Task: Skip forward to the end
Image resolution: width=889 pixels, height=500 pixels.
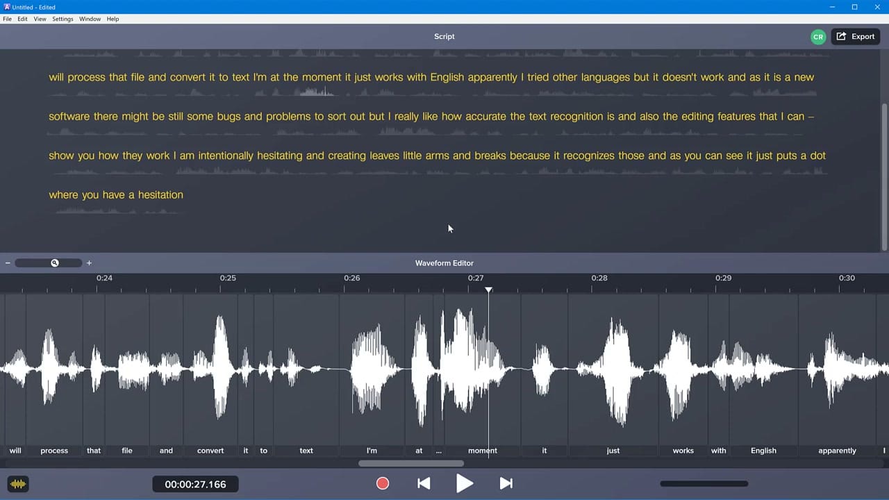Action: 506,483
